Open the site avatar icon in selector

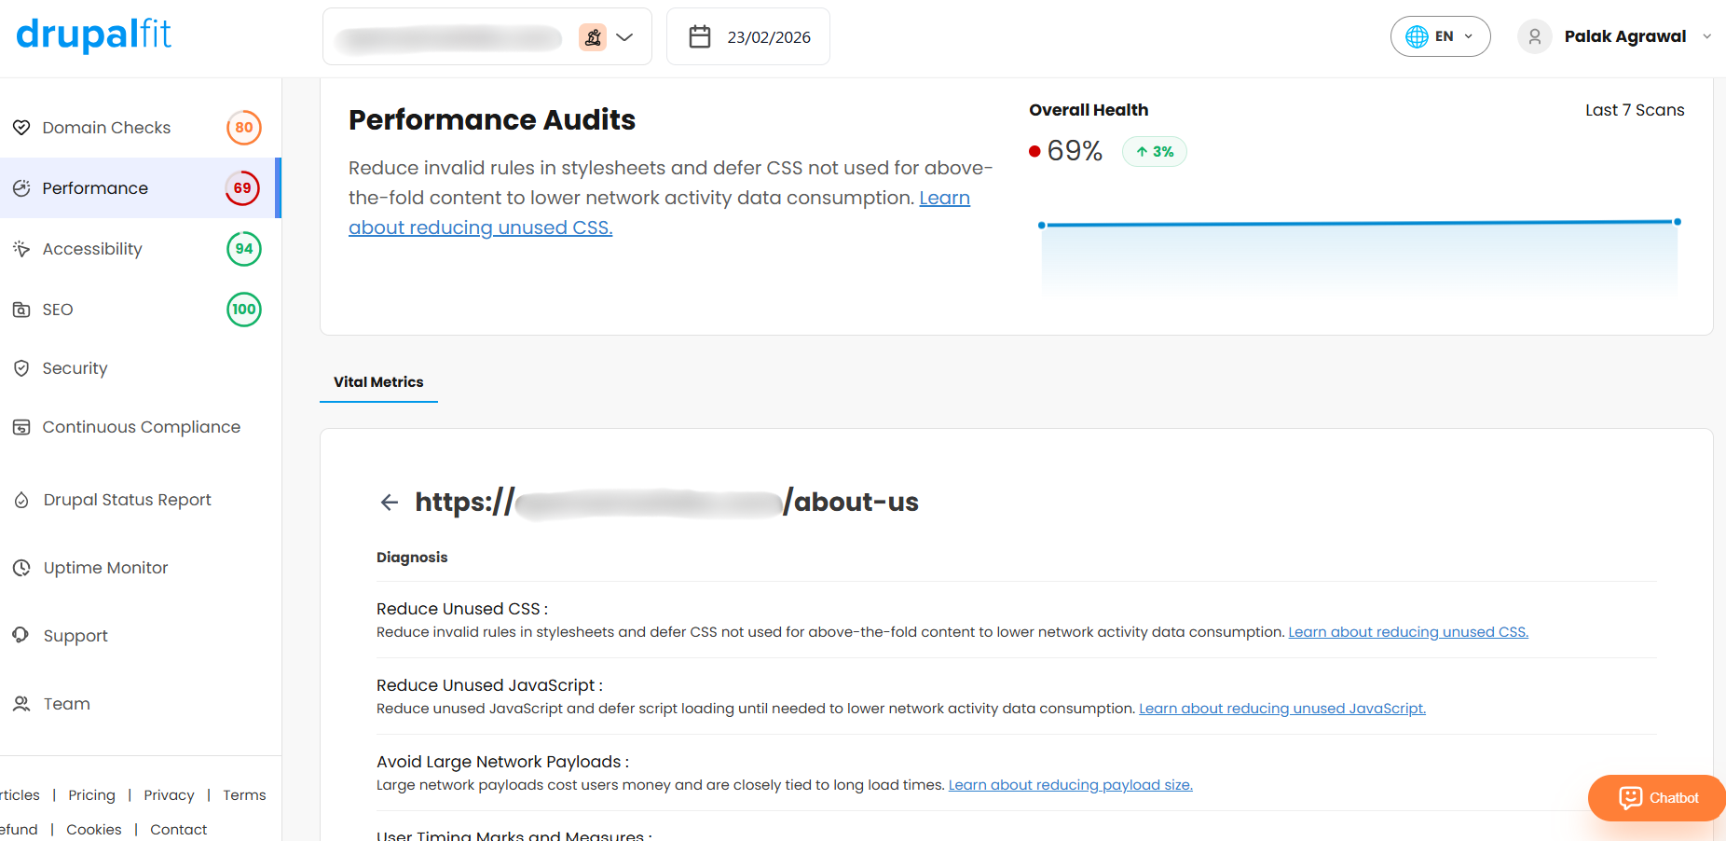tap(593, 37)
